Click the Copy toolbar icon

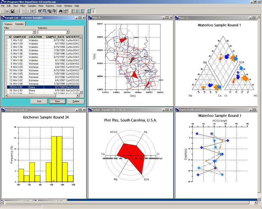24,11
